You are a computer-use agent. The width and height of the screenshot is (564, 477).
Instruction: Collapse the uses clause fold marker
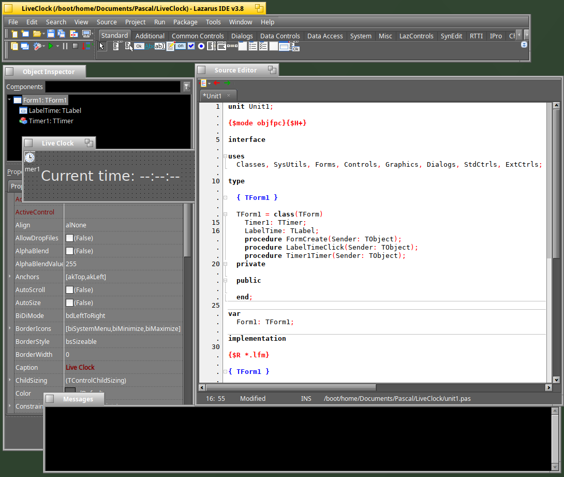[225, 156]
